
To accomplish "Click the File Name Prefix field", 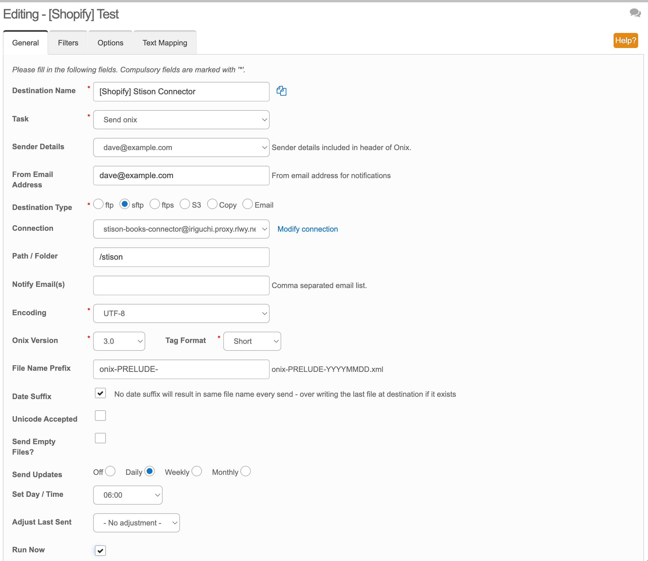I will (x=181, y=369).
